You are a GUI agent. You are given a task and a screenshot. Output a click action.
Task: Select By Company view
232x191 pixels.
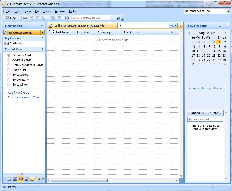[18, 80]
